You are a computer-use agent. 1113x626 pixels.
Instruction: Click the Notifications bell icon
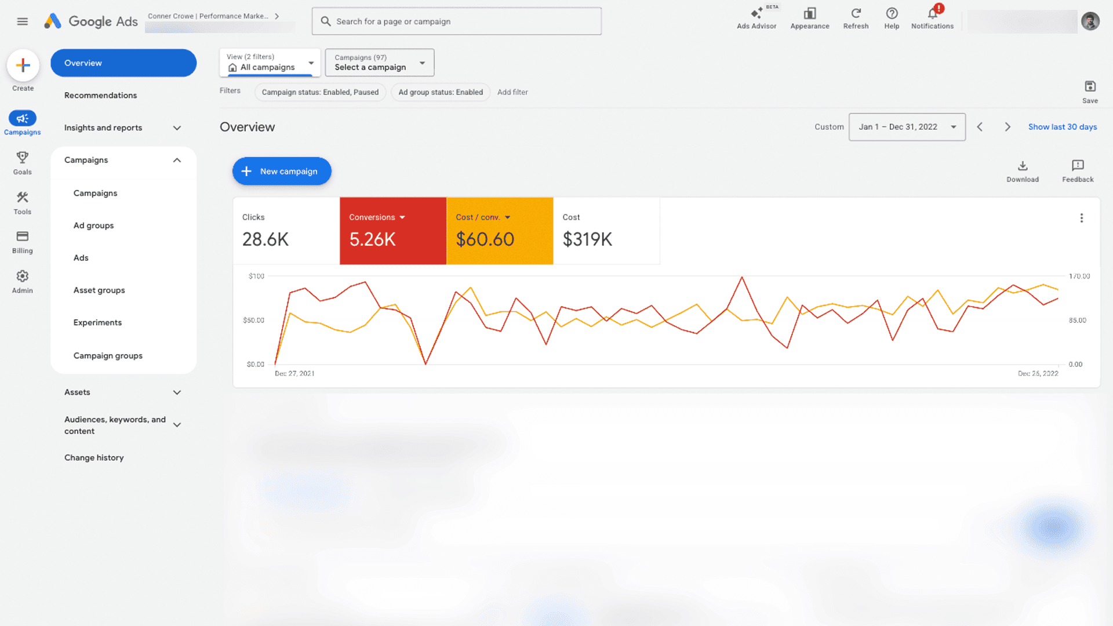932,13
